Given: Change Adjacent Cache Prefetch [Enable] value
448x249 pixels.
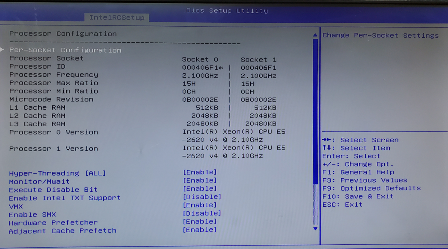Looking at the screenshot, I should tap(200, 229).
